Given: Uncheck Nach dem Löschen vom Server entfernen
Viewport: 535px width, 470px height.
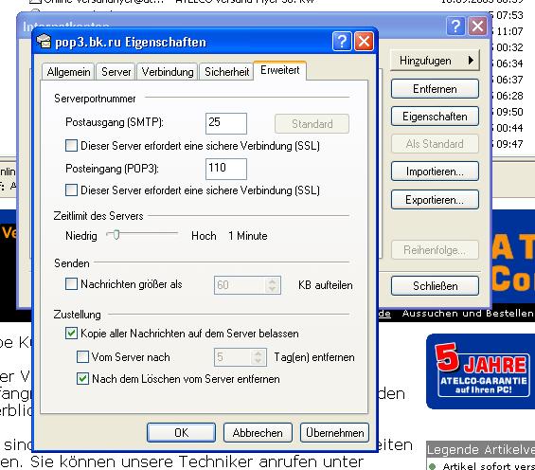Looking at the screenshot, I should click(x=83, y=378).
